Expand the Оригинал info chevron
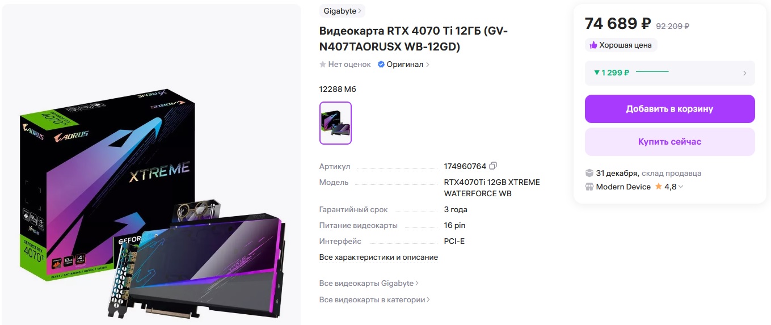Image resolution: width=771 pixels, height=325 pixels. 428,65
